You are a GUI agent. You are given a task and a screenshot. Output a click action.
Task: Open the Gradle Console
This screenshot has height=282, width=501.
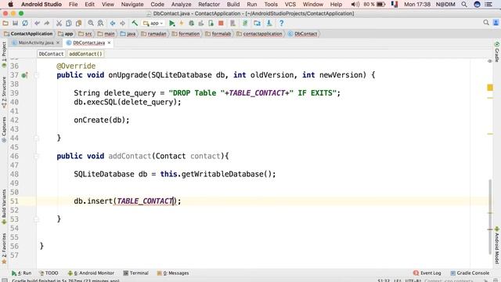click(x=470, y=273)
